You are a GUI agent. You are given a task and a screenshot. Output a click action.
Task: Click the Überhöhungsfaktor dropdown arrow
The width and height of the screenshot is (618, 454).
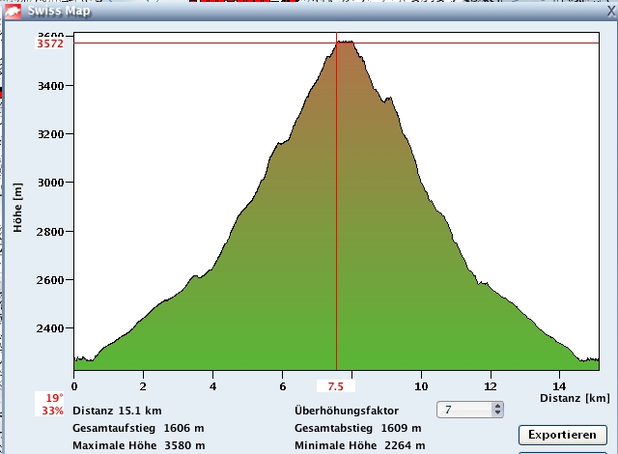pos(497,410)
